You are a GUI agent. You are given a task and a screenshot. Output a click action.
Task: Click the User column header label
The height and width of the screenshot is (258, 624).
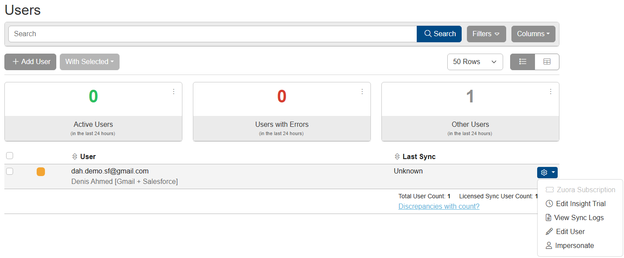pyautogui.click(x=88, y=156)
